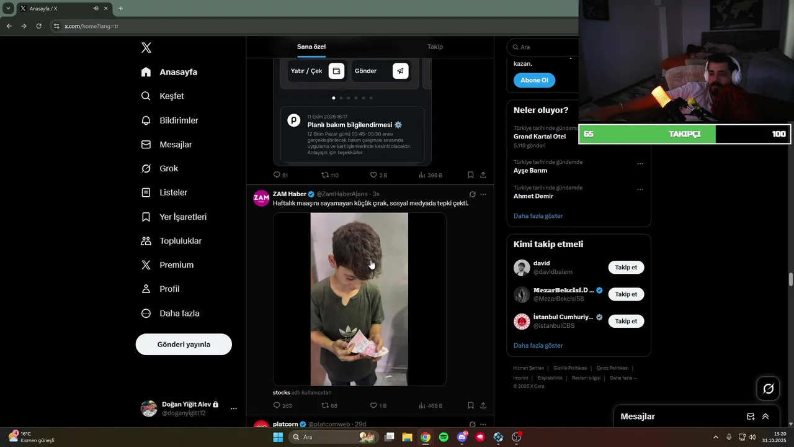The image size is (794, 447).
Task: Reload the browser page
Action: click(38, 26)
